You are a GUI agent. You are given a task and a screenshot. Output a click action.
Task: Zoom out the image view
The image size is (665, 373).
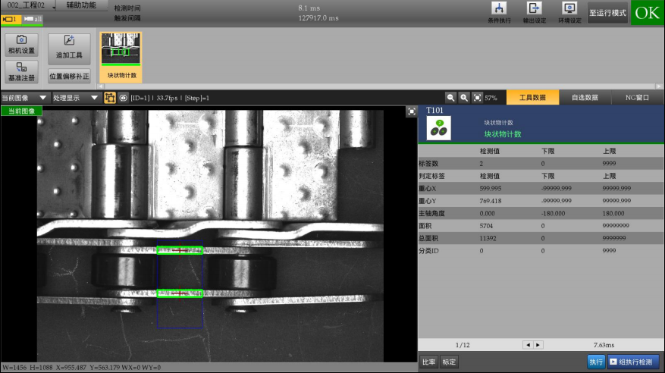(450, 98)
